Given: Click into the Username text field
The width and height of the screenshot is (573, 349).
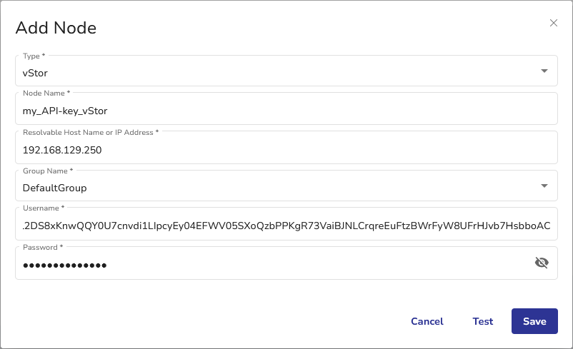Looking at the screenshot, I should pyautogui.click(x=286, y=226).
